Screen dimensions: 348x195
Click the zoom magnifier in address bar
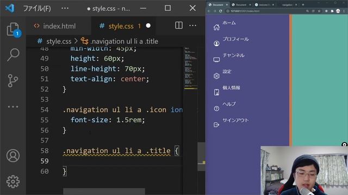(x=307, y=11)
